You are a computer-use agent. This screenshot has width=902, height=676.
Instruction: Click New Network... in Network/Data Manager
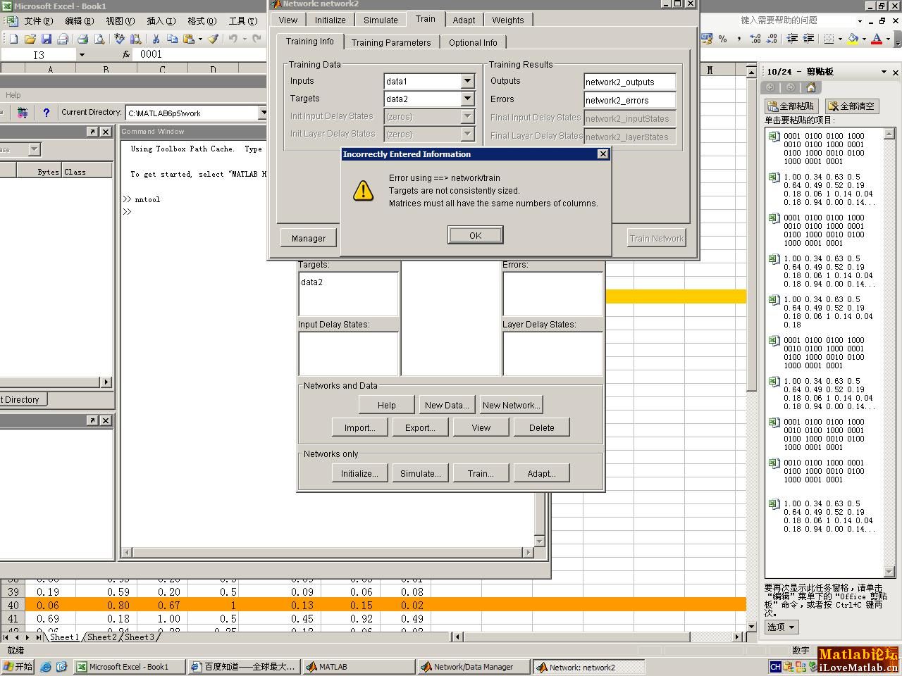(x=512, y=405)
